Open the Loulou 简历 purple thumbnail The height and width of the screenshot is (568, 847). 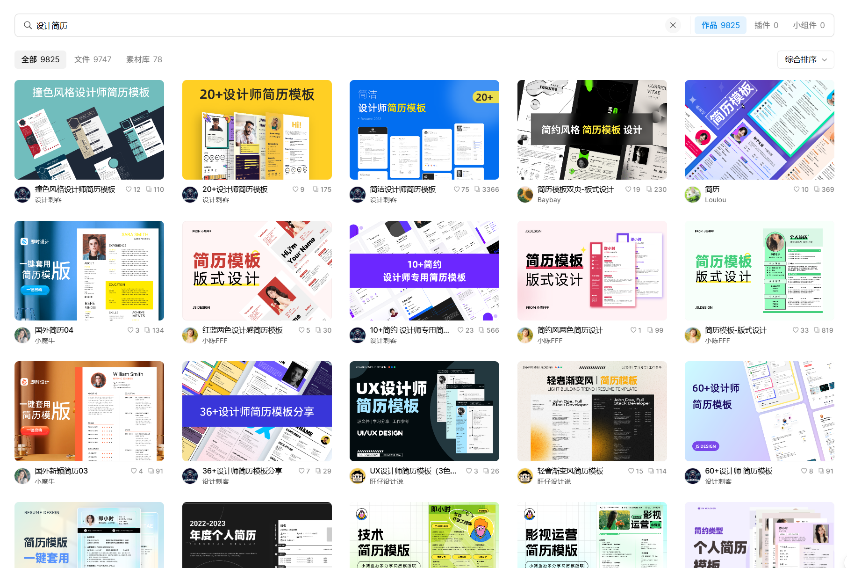pyautogui.click(x=760, y=130)
